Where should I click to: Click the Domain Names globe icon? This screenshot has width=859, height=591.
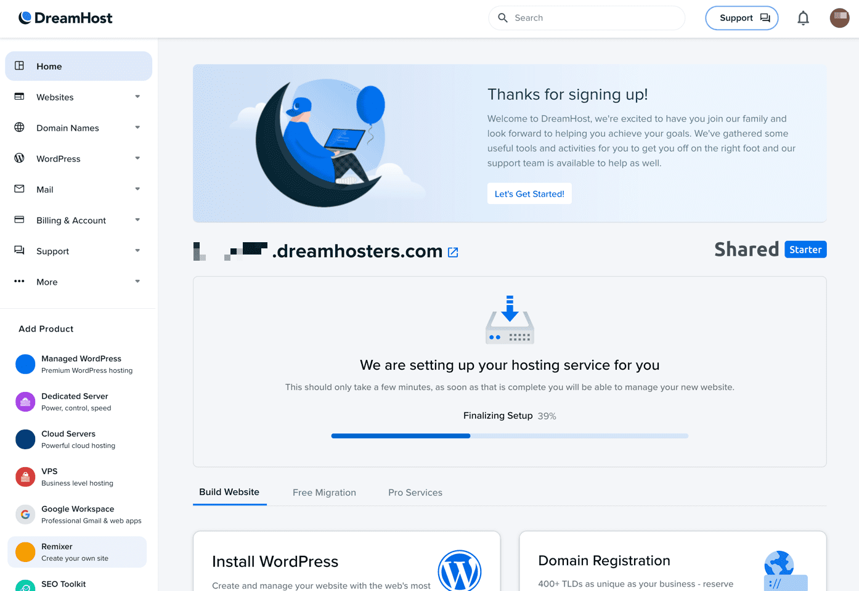19,127
